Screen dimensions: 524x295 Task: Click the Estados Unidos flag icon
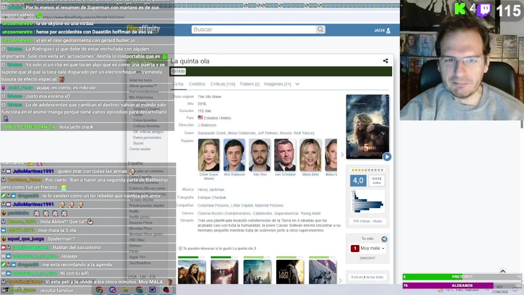point(200,118)
